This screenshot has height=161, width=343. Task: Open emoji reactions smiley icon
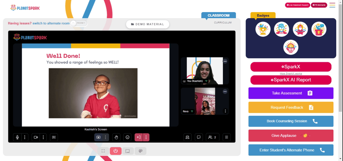(128, 137)
